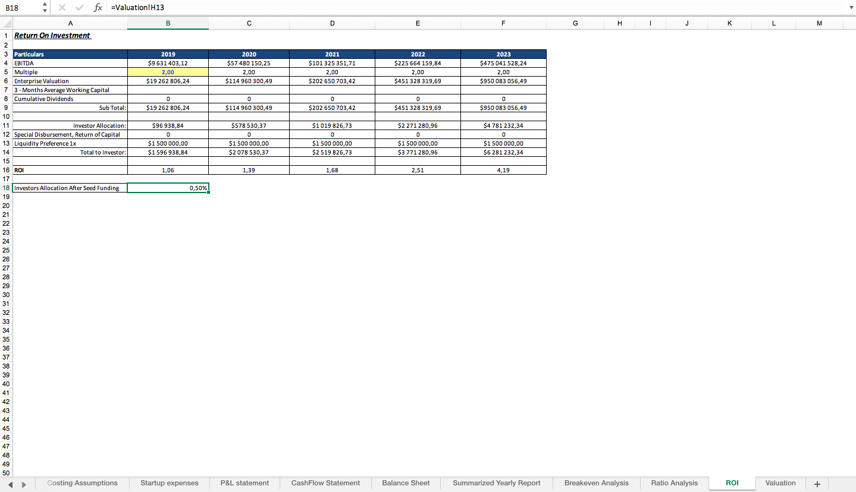The height and width of the screenshot is (492, 856).
Task: Open the insert function fx button
Action: [x=98, y=8]
